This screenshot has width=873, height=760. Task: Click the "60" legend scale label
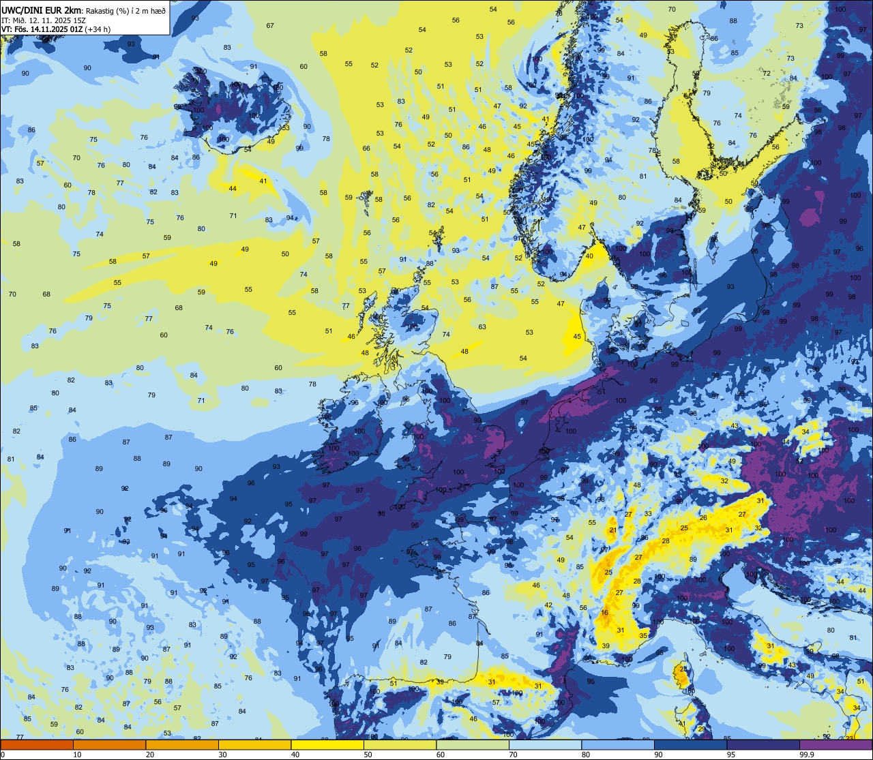(x=441, y=755)
